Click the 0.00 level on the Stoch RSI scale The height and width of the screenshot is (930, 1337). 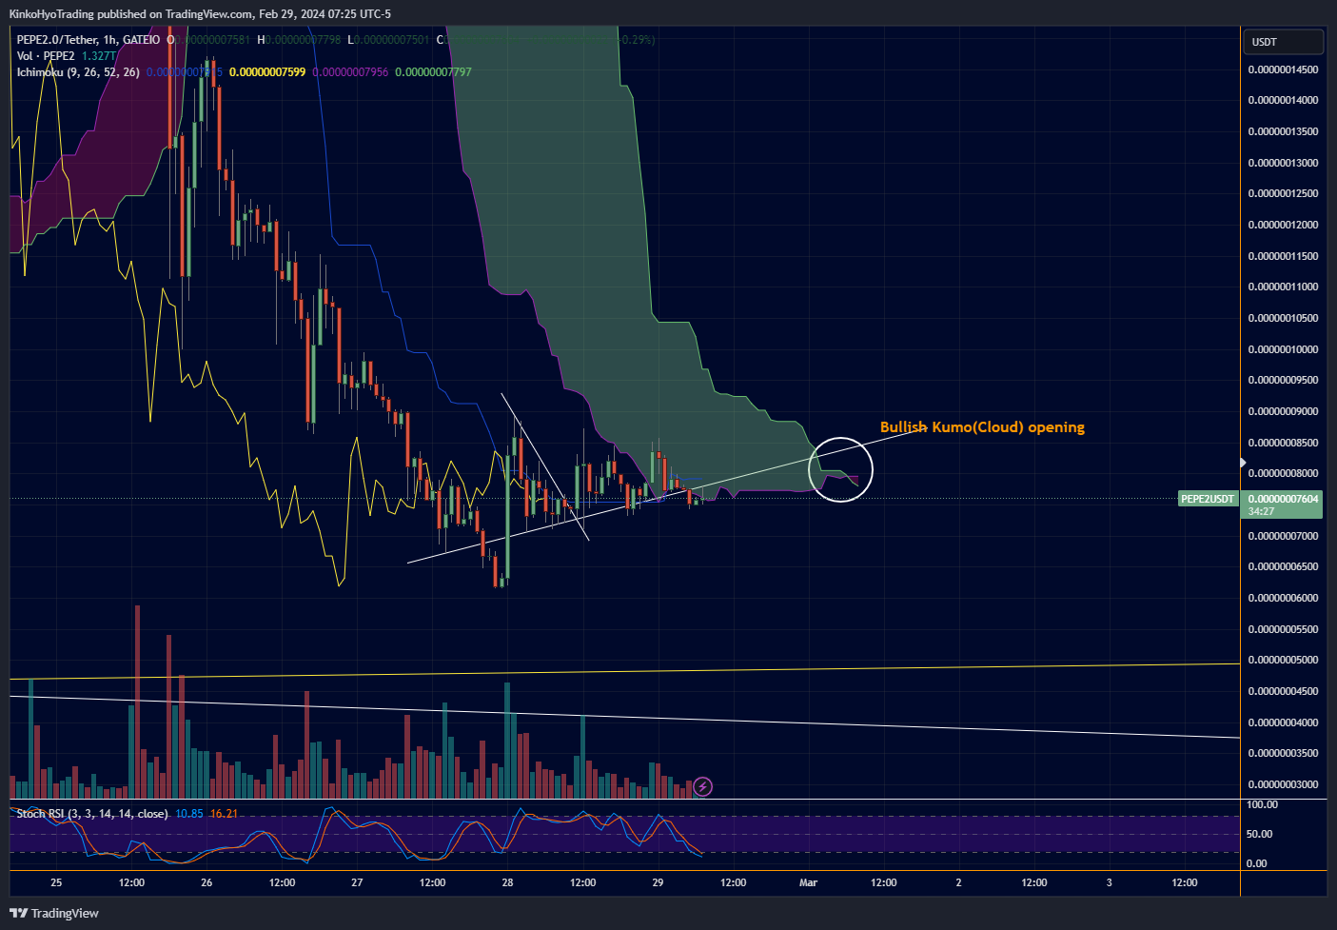click(x=1256, y=863)
